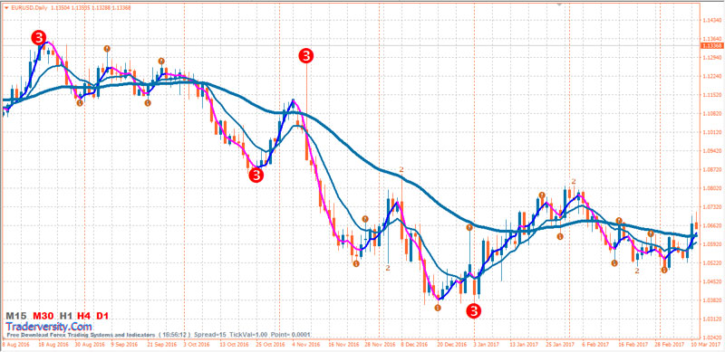Viewport: 725px width, 352px height.
Task: Click the 18 Aug 2016 date label
Action: (x=53, y=344)
